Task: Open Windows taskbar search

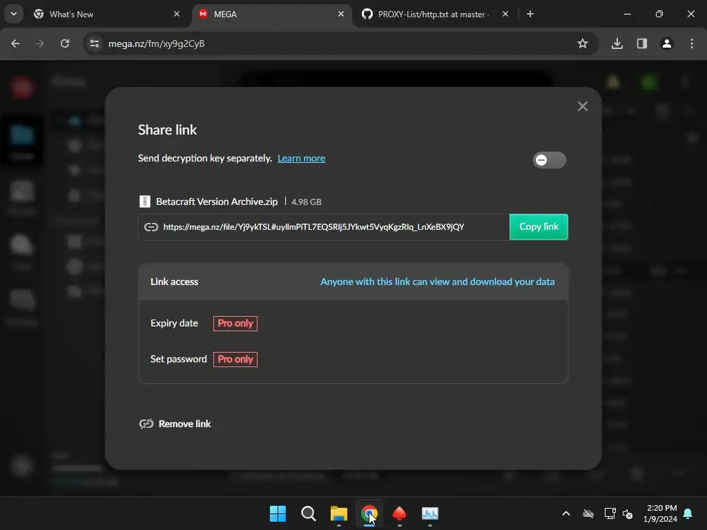Action: pos(309,513)
